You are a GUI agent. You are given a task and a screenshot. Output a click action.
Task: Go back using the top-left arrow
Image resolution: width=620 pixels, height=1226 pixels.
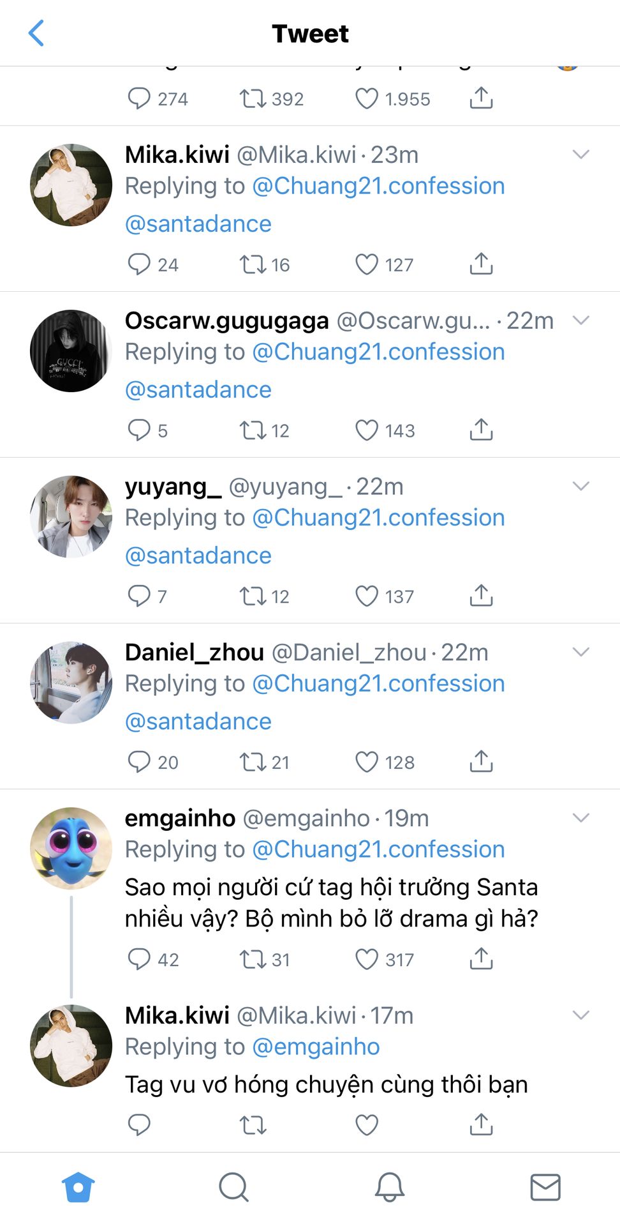click(x=36, y=33)
